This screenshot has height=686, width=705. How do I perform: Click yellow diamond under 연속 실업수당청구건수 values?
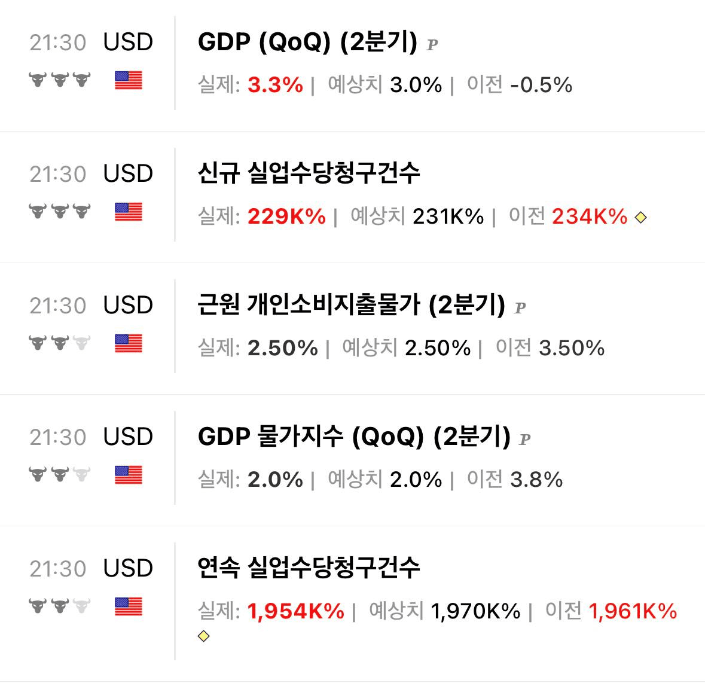coord(204,636)
